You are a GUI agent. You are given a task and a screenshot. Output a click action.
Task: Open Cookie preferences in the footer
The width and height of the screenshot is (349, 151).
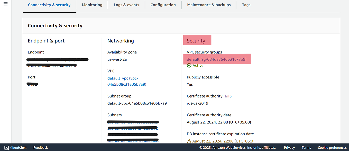(332, 147)
